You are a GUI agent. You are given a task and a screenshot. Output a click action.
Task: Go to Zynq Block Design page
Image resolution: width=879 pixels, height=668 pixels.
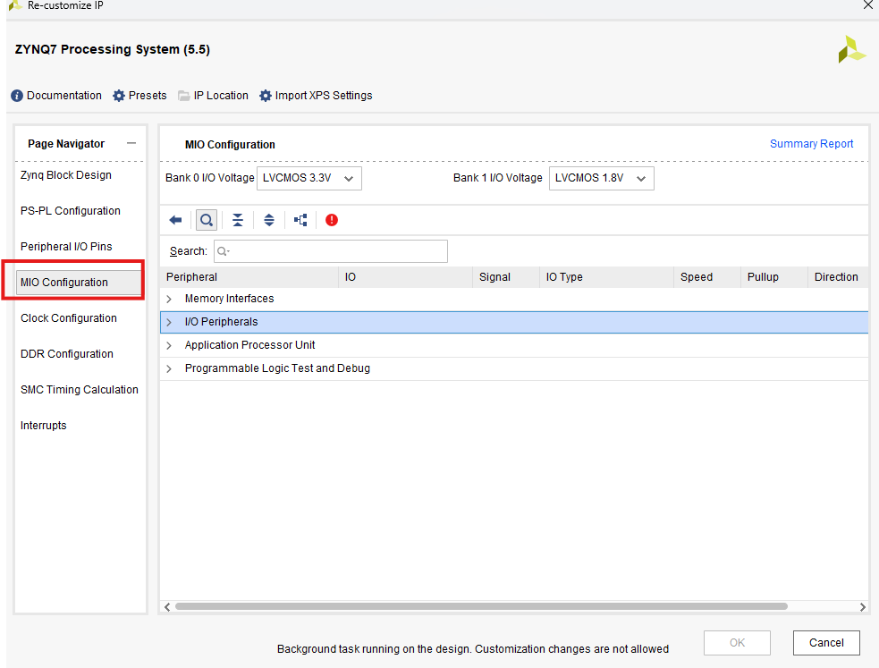point(66,175)
